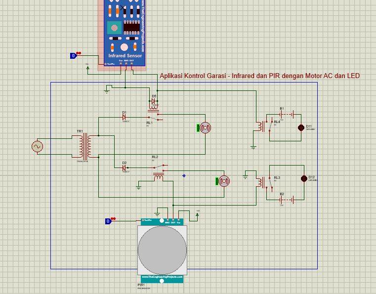Click the 'PIR1' component label

(141, 285)
